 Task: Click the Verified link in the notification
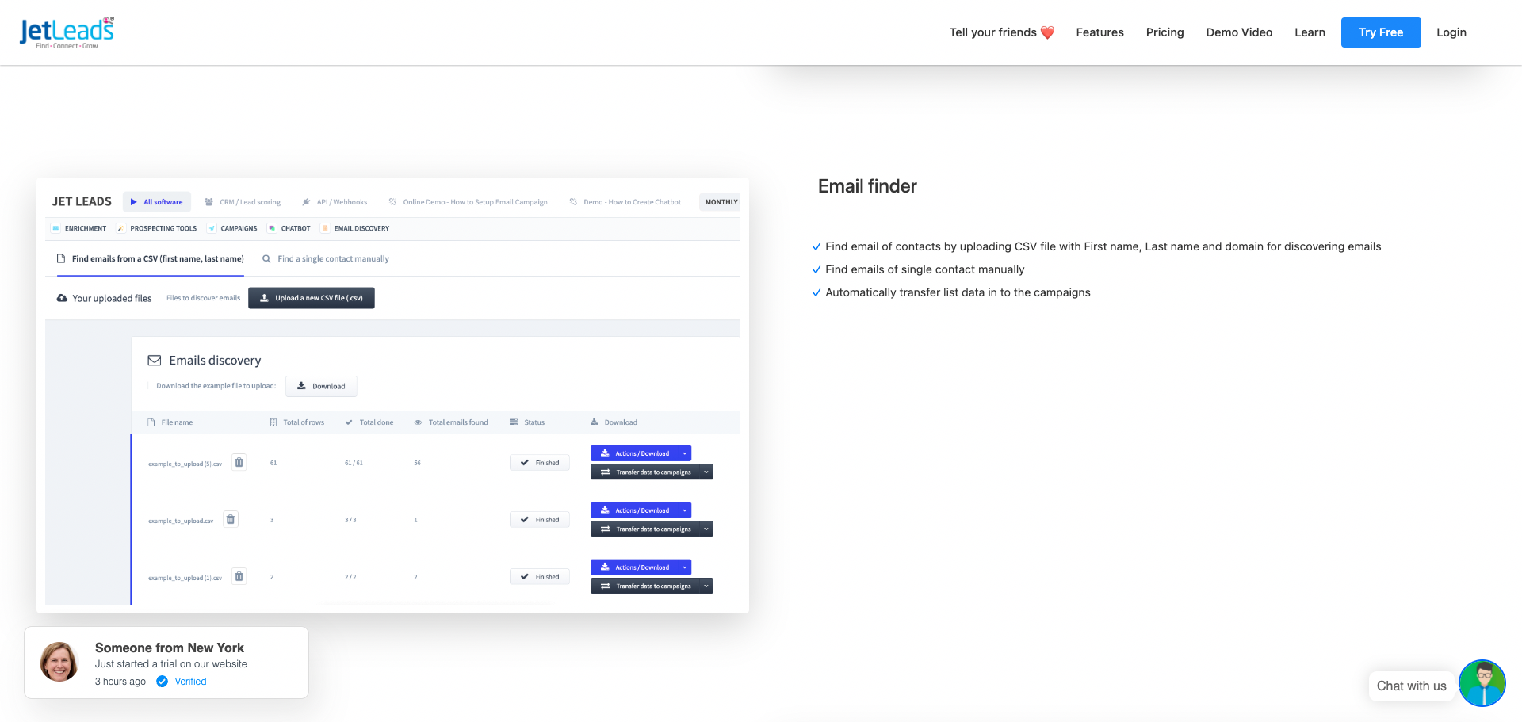point(190,682)
